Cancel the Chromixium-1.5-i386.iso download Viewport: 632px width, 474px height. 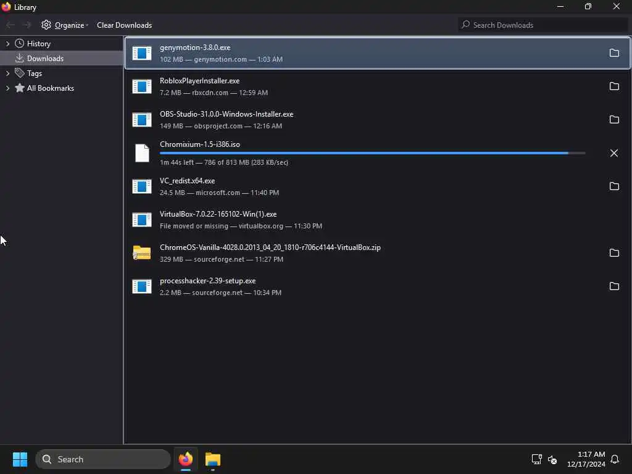pos(614,153)
